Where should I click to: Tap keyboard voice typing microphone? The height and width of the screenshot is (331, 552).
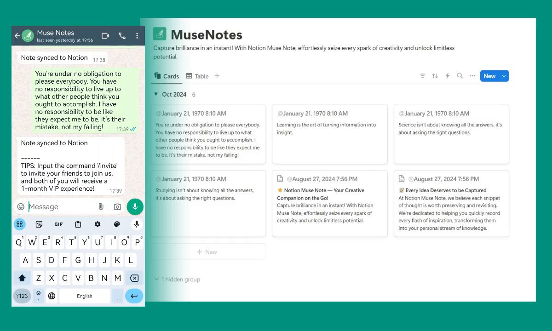136,224
